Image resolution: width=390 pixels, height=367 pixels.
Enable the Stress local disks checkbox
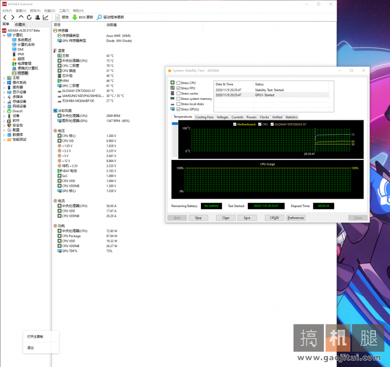coord(178,104)
